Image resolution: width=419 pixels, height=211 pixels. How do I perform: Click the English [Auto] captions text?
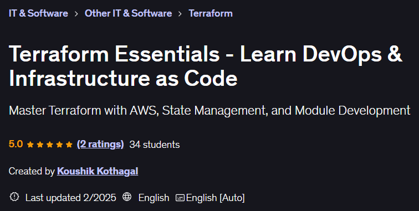click(215, 198)
